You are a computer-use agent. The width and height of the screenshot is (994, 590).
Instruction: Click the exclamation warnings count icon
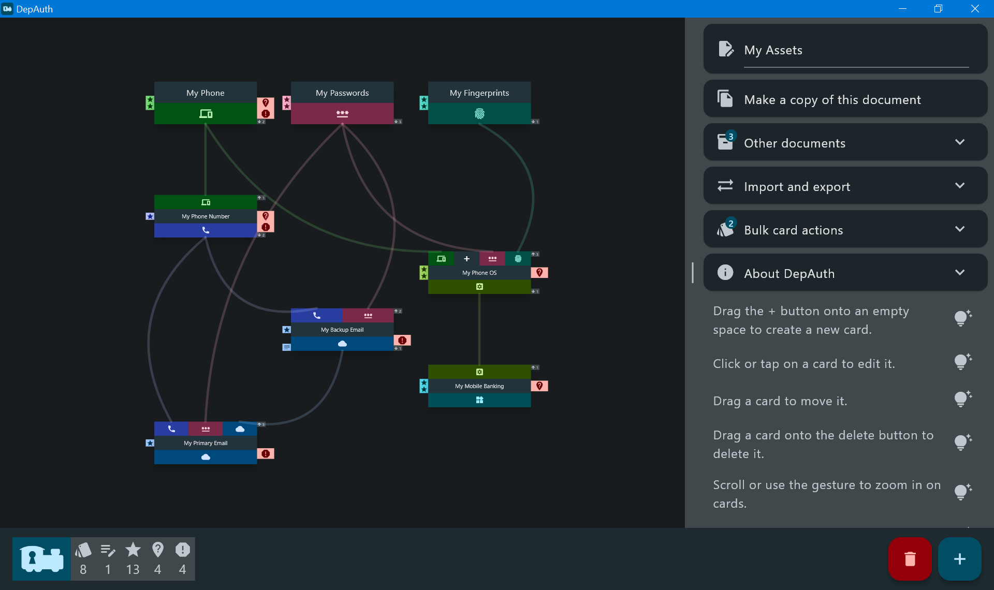pyautogui.click(x=182, y=550)
